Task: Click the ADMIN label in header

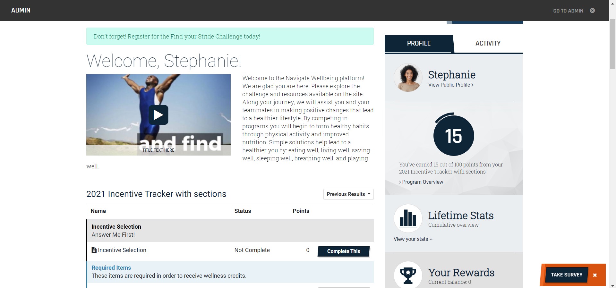Action: 21,10
